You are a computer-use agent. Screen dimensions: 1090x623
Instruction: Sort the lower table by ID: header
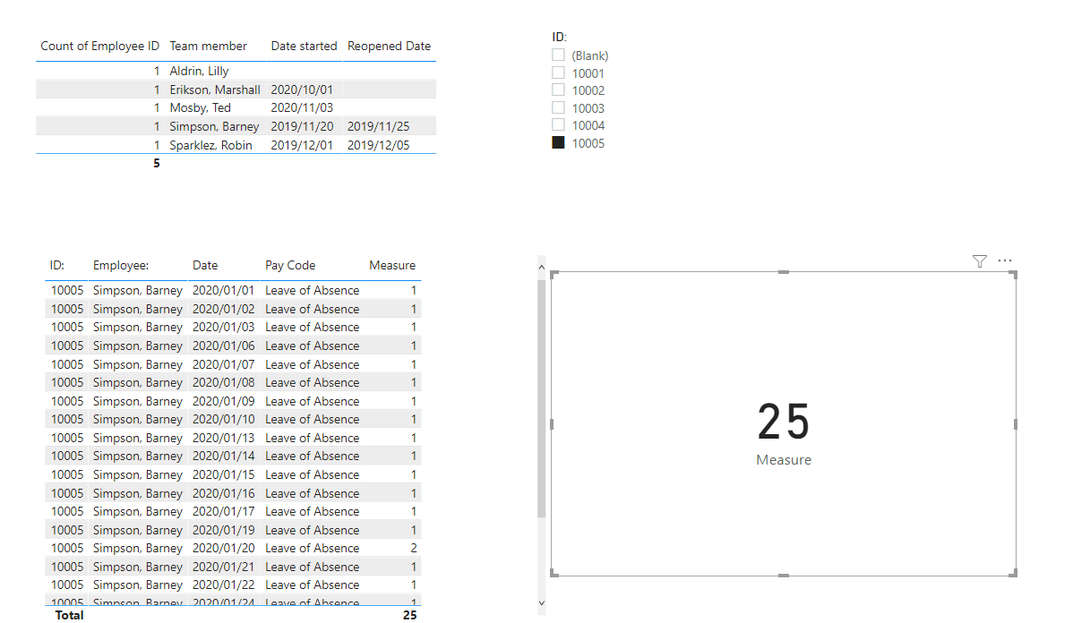coord(57,265)
